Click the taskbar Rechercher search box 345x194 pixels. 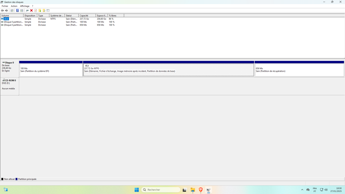coord(161,190)
